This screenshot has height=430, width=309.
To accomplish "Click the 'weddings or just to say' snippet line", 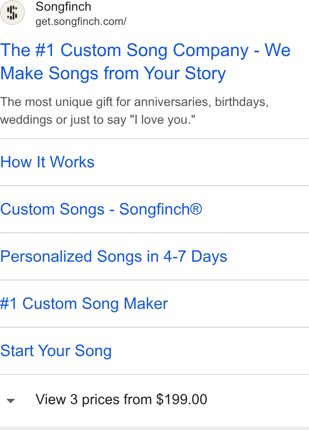I will (98, 120).
